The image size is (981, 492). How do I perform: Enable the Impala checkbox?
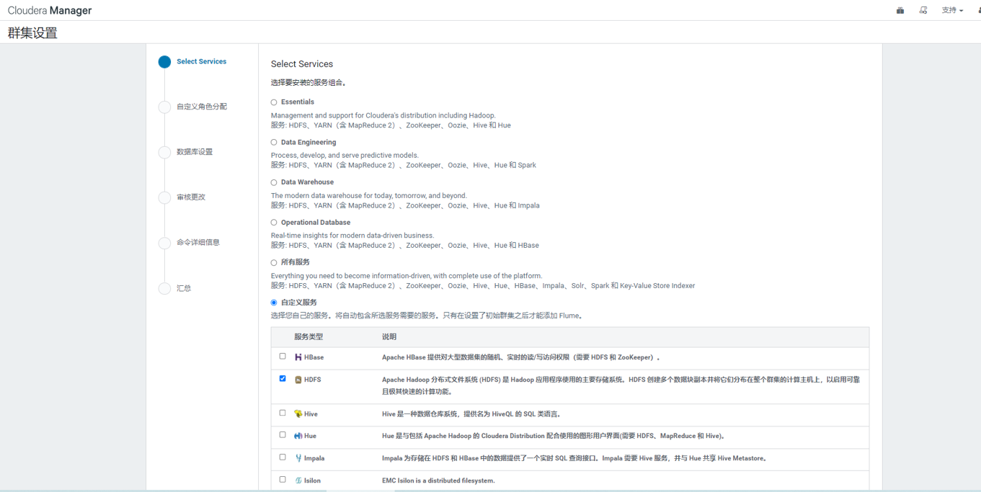tap(283, 457)
